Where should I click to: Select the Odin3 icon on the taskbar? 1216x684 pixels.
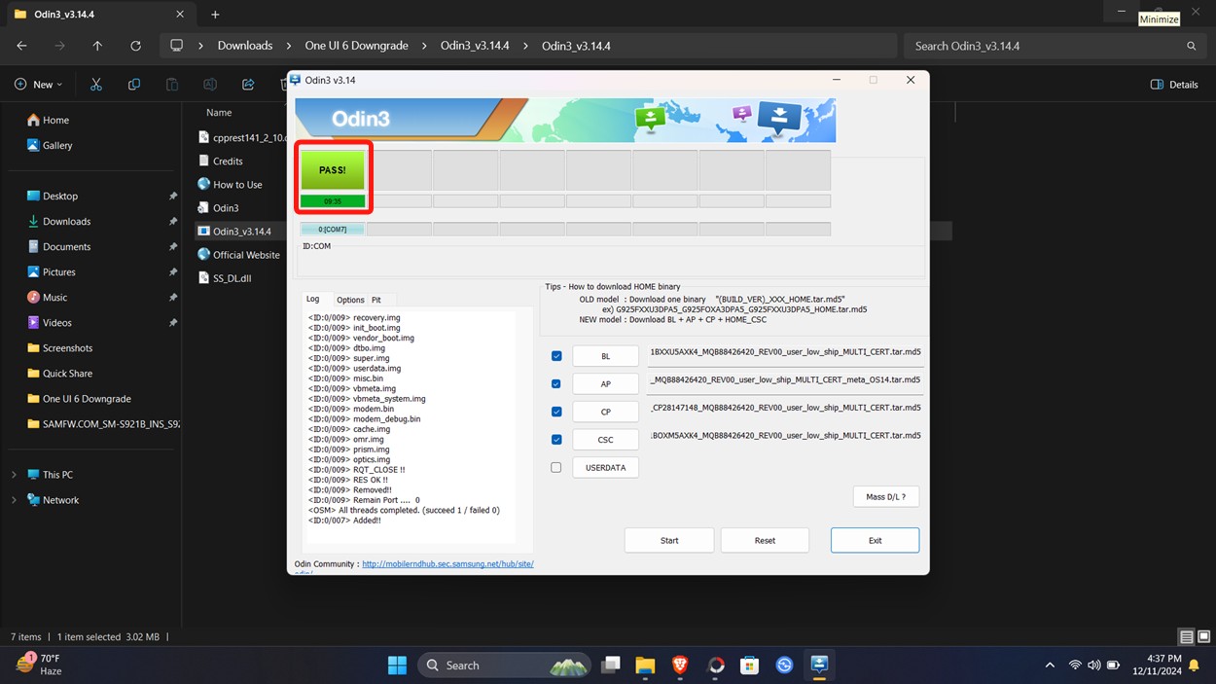pos(818,666)
